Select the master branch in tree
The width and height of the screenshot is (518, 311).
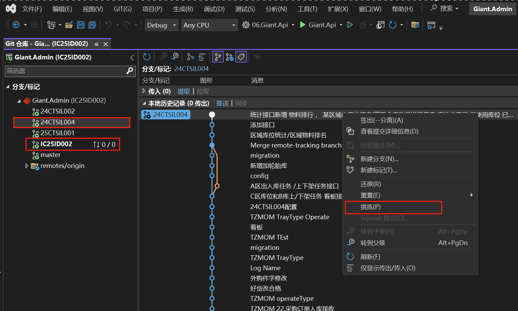click(x=50, y=155)
